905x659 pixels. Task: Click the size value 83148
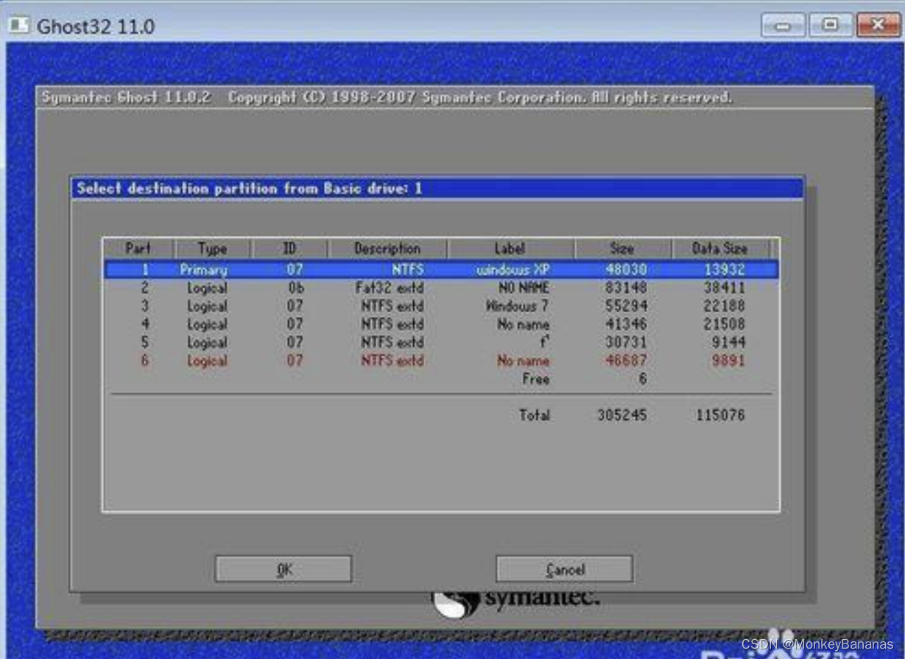626,288
